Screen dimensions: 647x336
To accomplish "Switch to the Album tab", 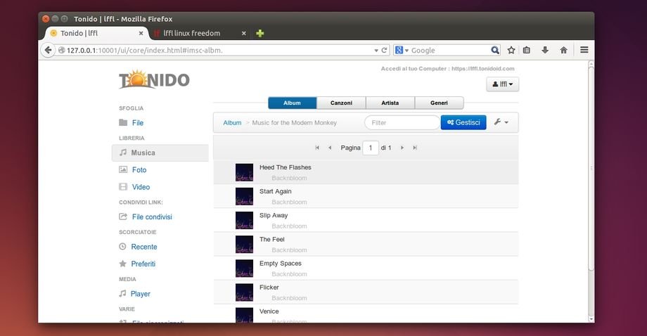I will coord(292,103).
